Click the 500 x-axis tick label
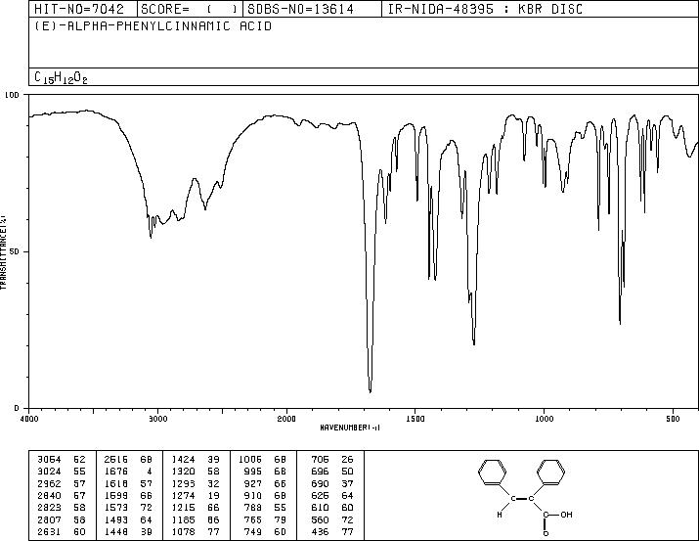Viewport: 699px width, 541px height. [673, 419]
